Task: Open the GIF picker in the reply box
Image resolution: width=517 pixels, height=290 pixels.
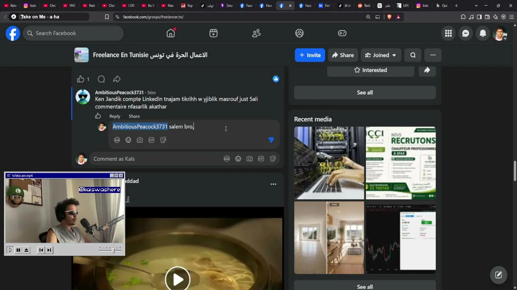Action: coord(151,140)
